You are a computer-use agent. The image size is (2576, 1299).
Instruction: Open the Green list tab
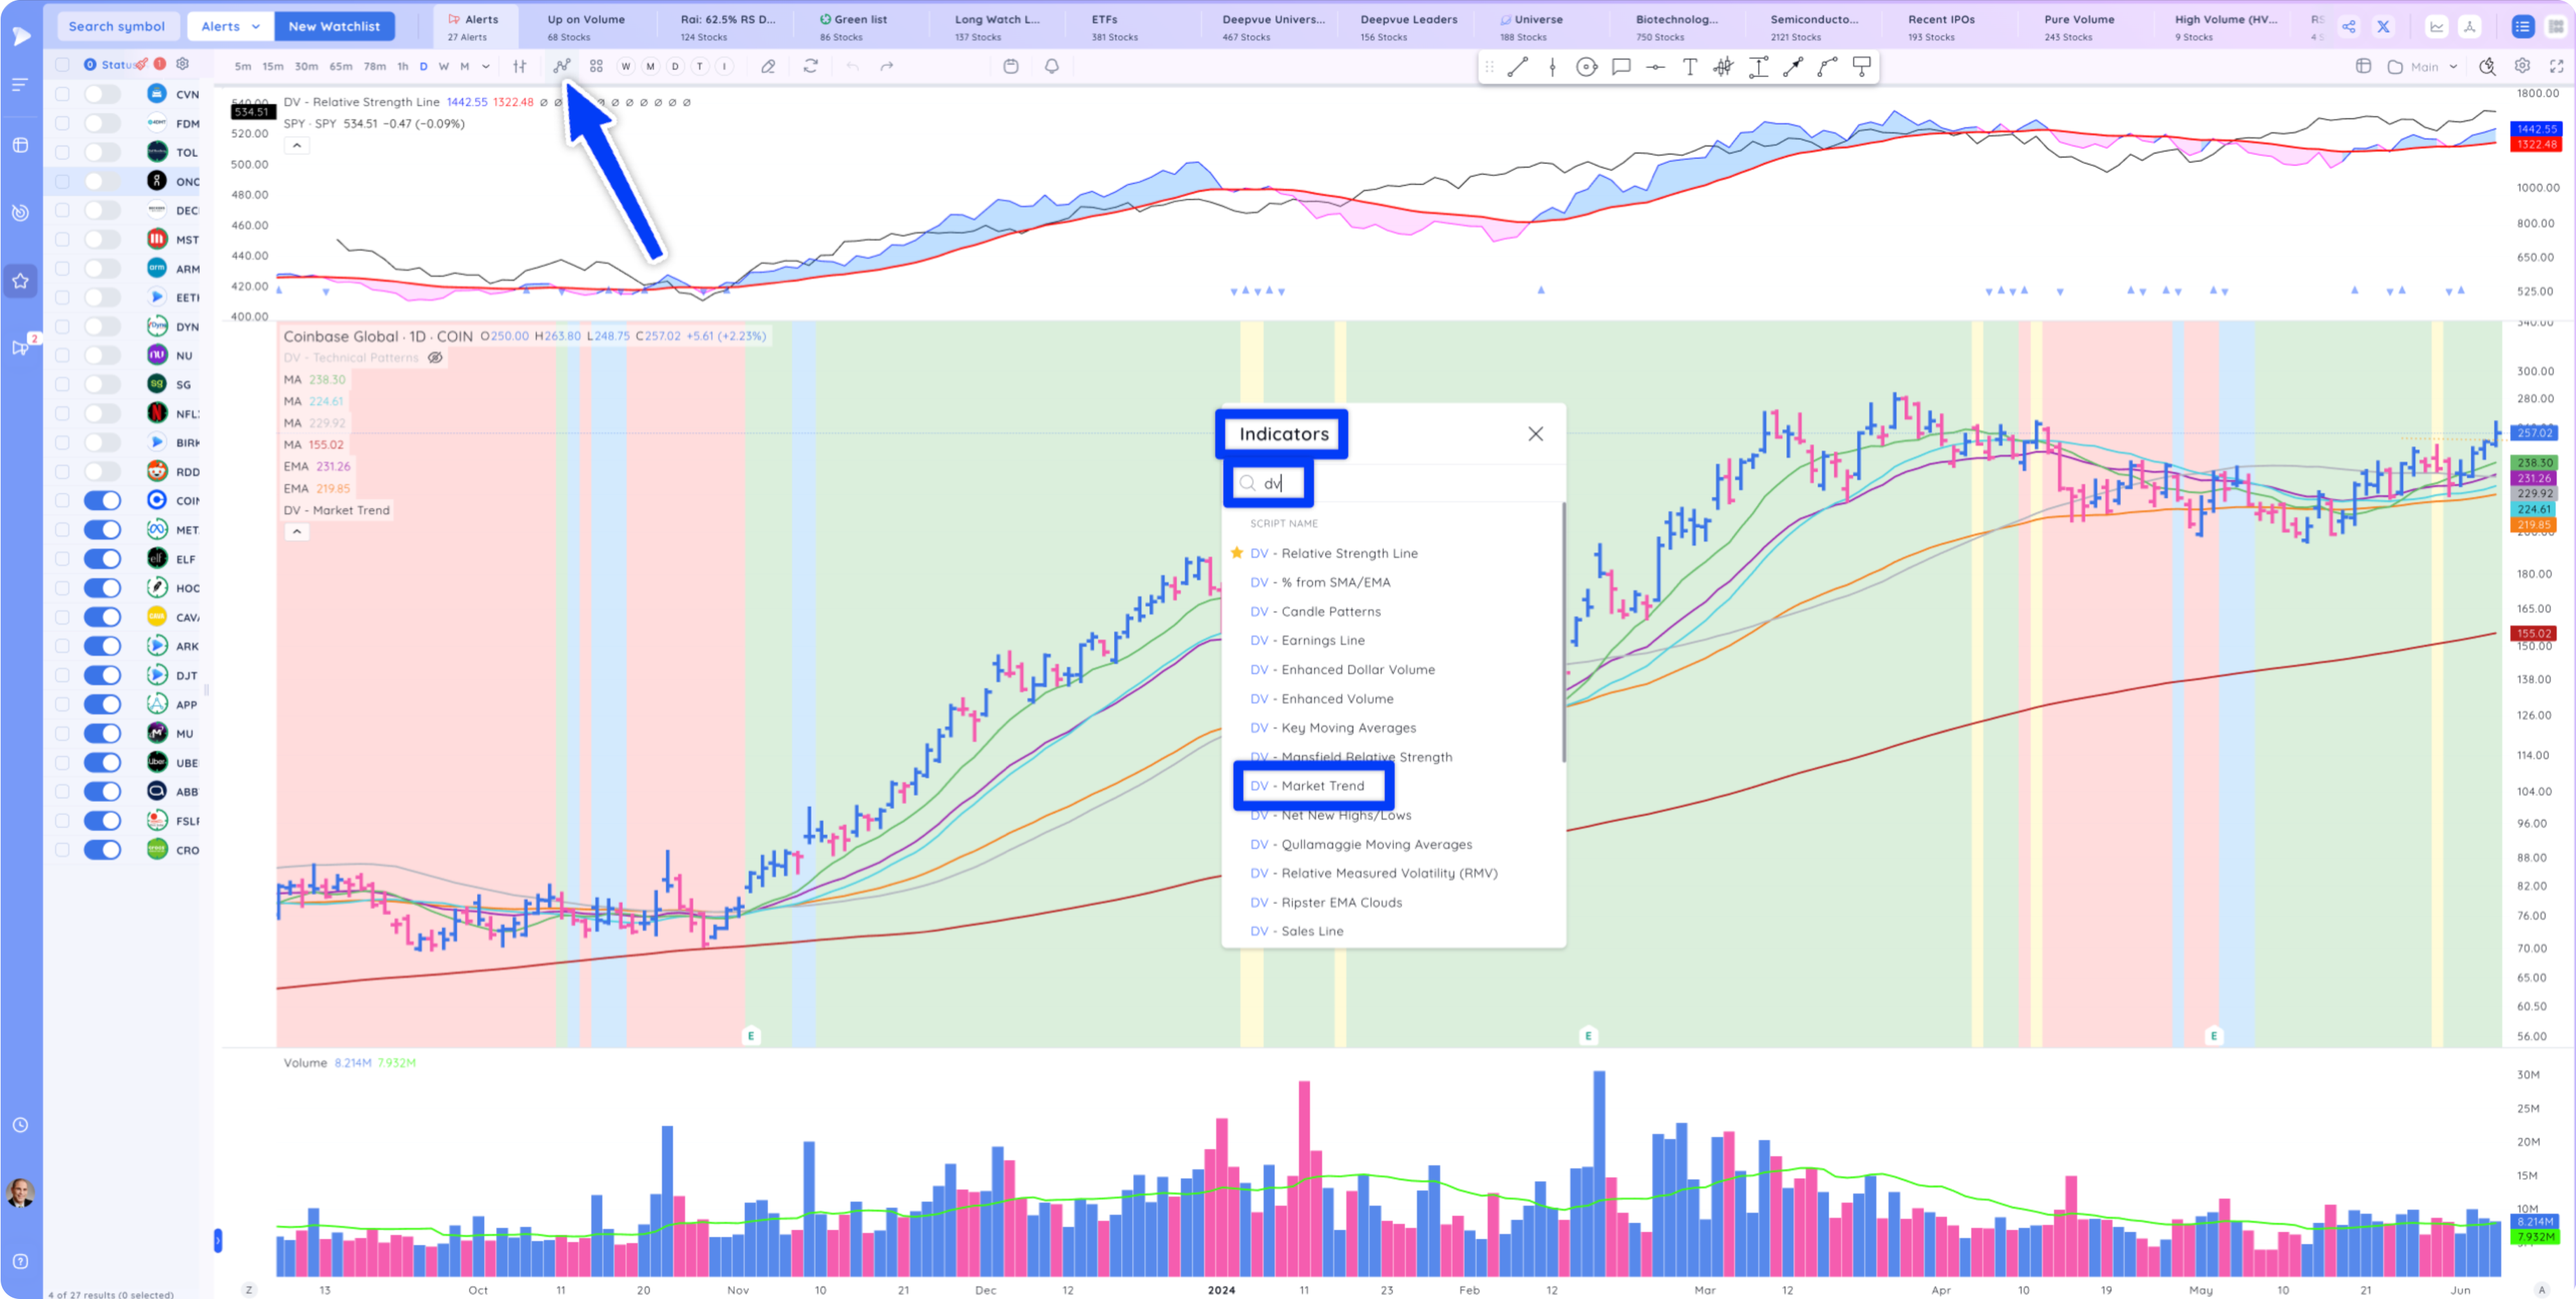click(853, 27)
